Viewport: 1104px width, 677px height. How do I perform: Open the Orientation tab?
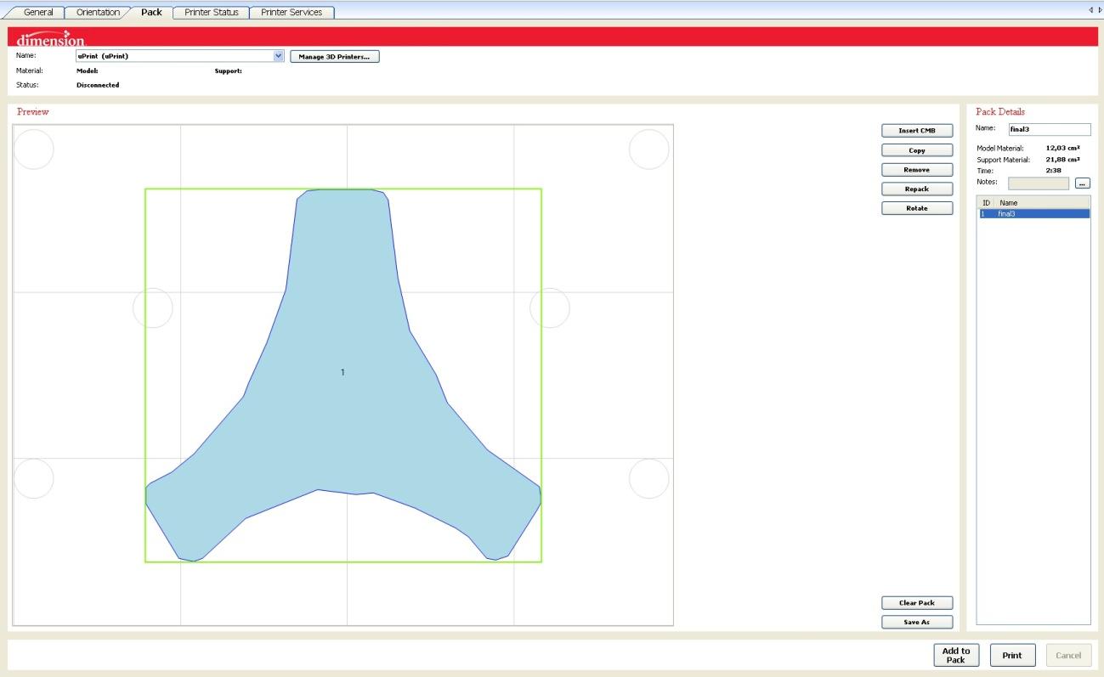(98, 13)
